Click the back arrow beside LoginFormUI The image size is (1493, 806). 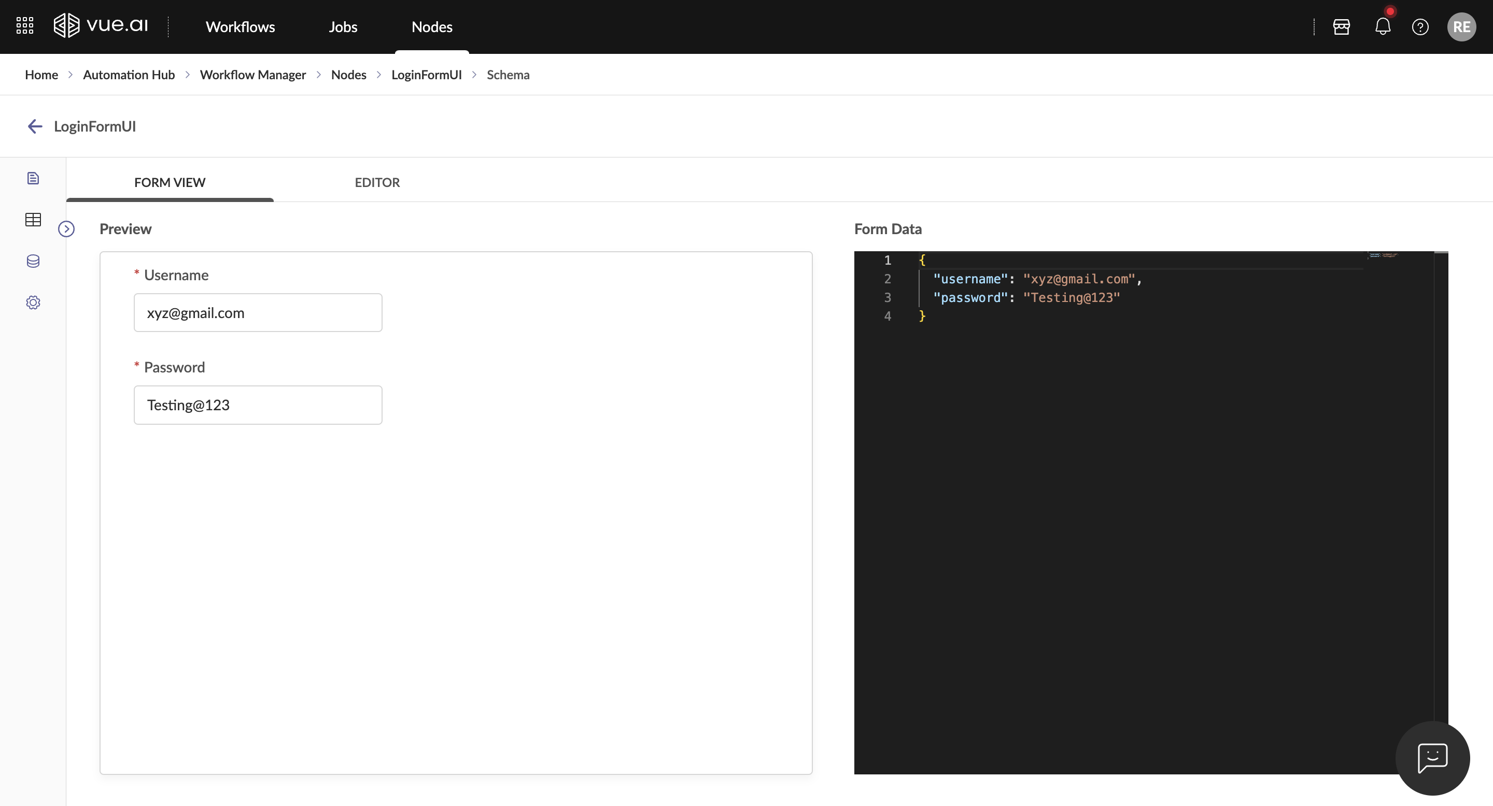click(x=35, y=126)
